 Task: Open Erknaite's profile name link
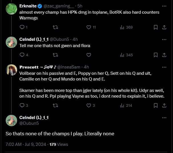[x=28, y=6]
